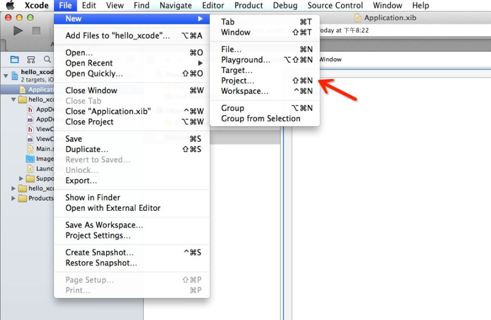Open the Help menu

(420, 6)
